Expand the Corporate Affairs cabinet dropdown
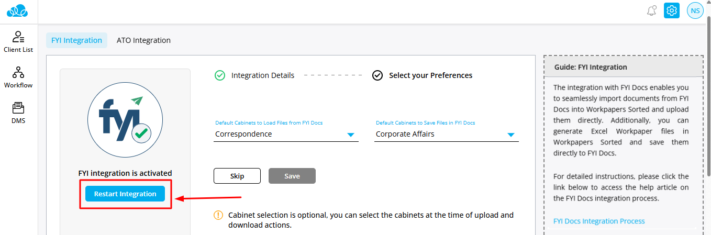The width and height of the screenshot is (711, 235). 511,135
